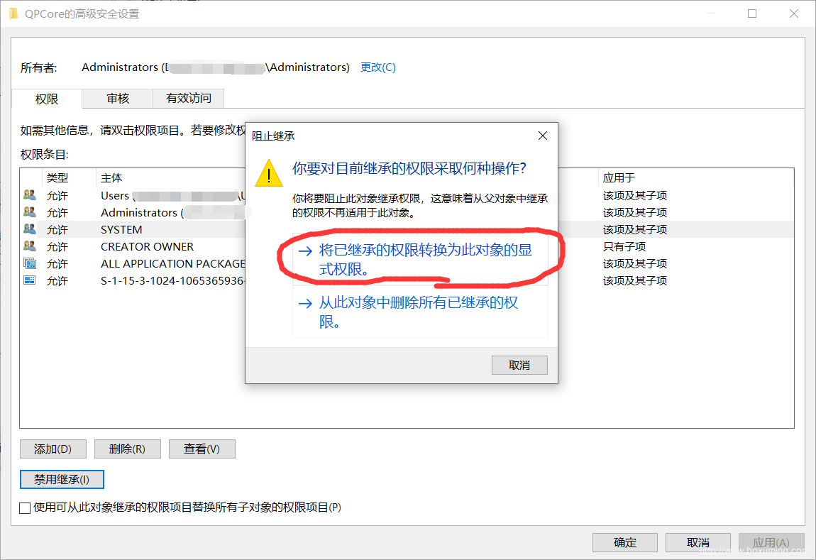Click 取消 in the block inheritance dialog
816x560 pixels.
click(519, 366)
